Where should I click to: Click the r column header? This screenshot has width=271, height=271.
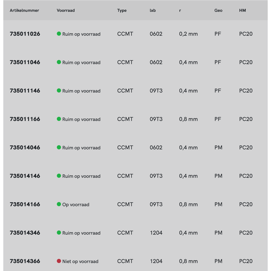[180, 11]
